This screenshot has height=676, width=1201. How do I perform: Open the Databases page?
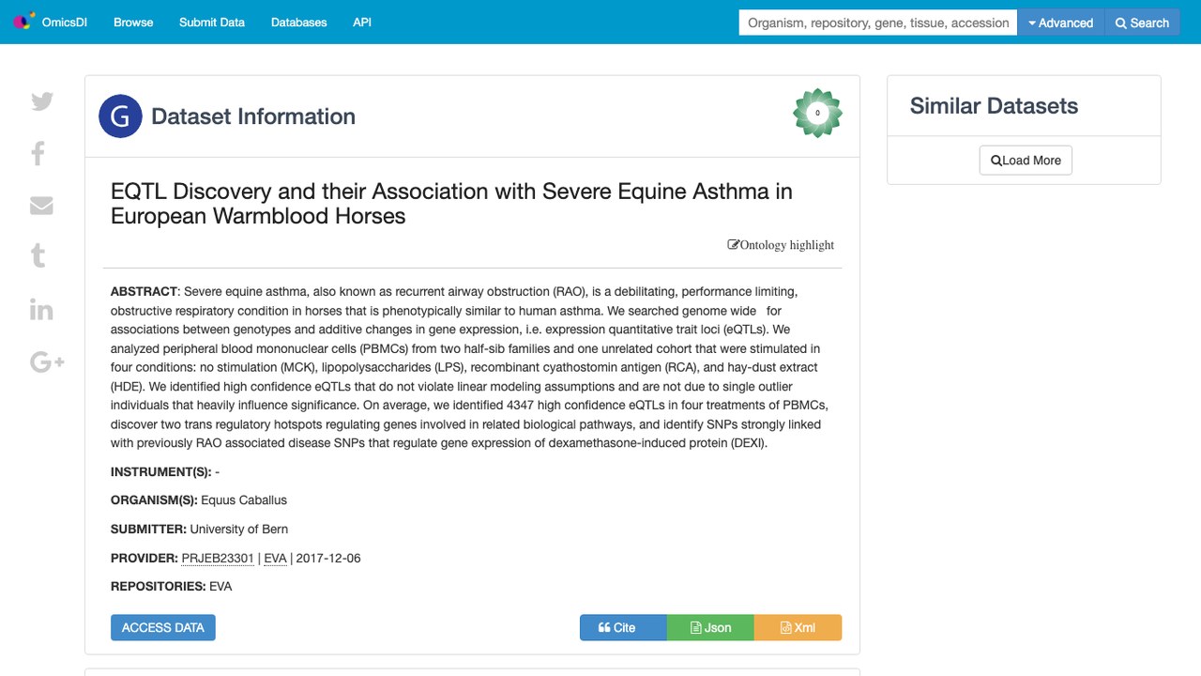pos(298,22)
